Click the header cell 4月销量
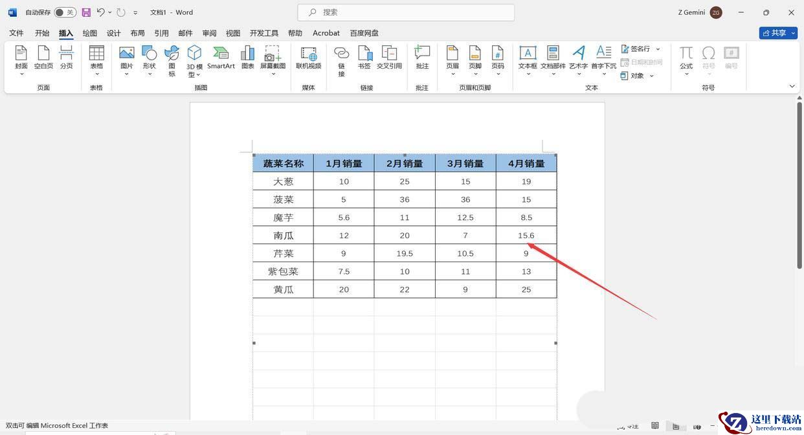This screenshot has width=804, height=435. tap(526, 163)
